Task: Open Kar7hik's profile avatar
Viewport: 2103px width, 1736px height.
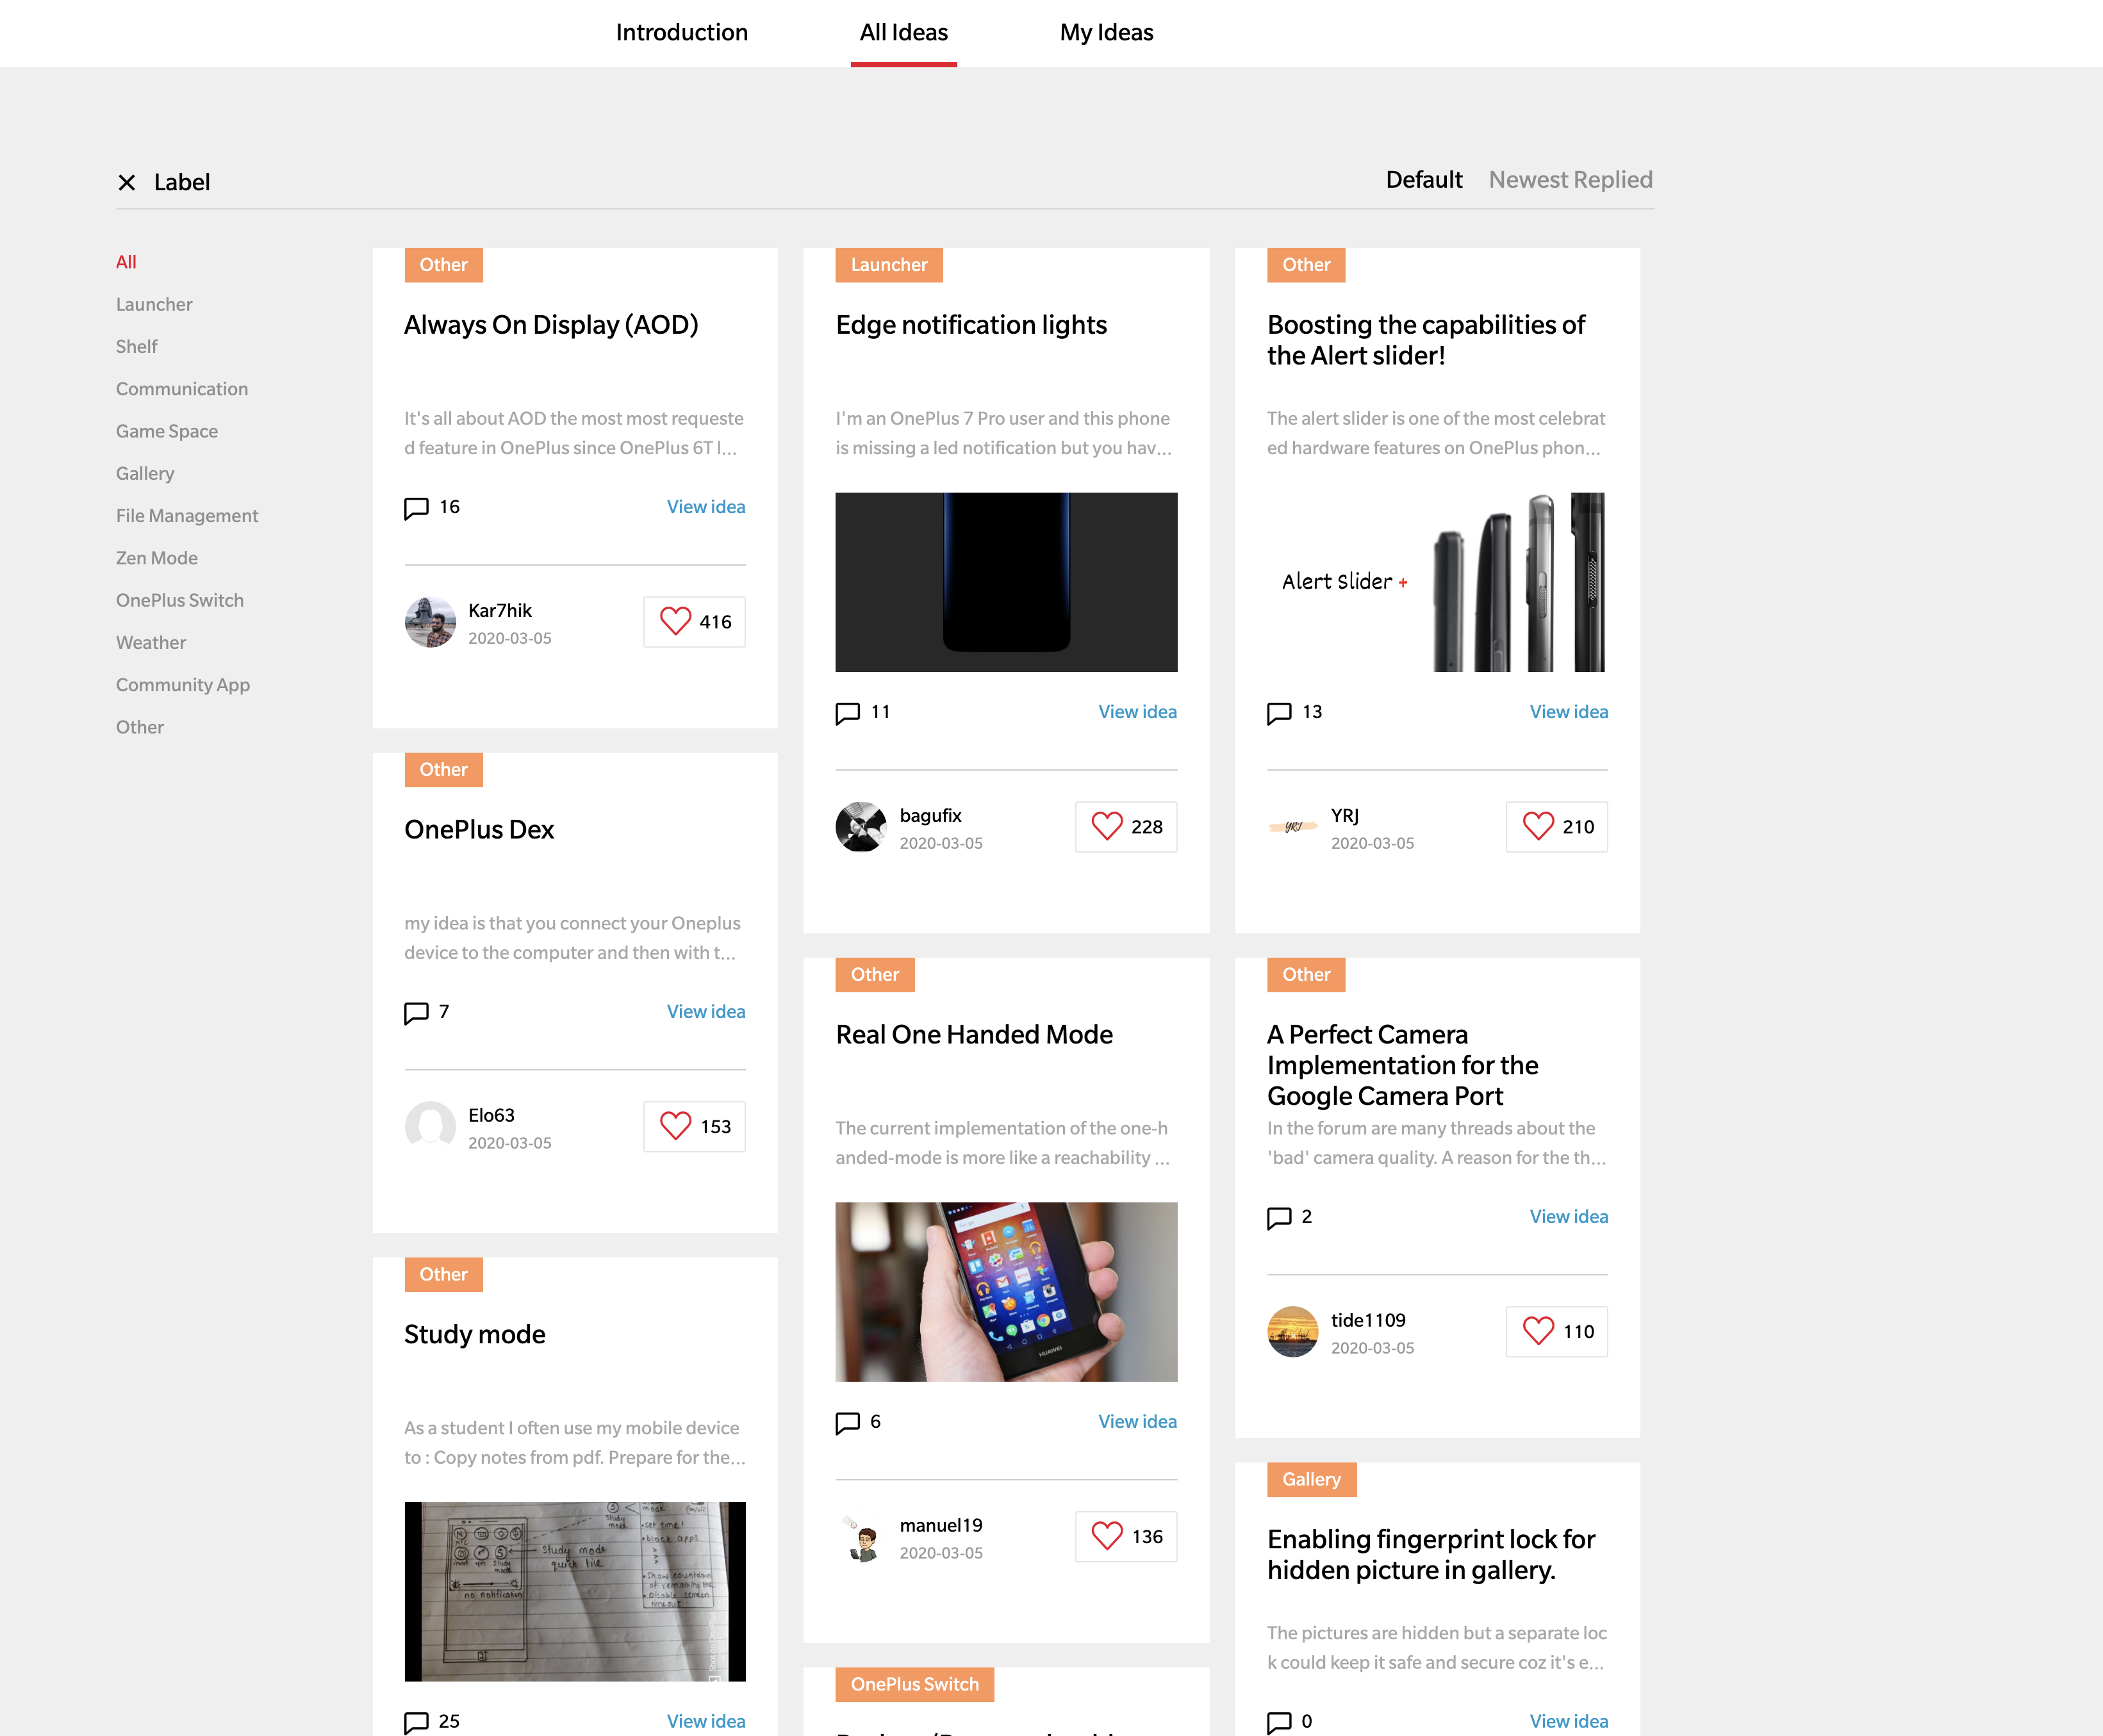Action: click(430, 622)
